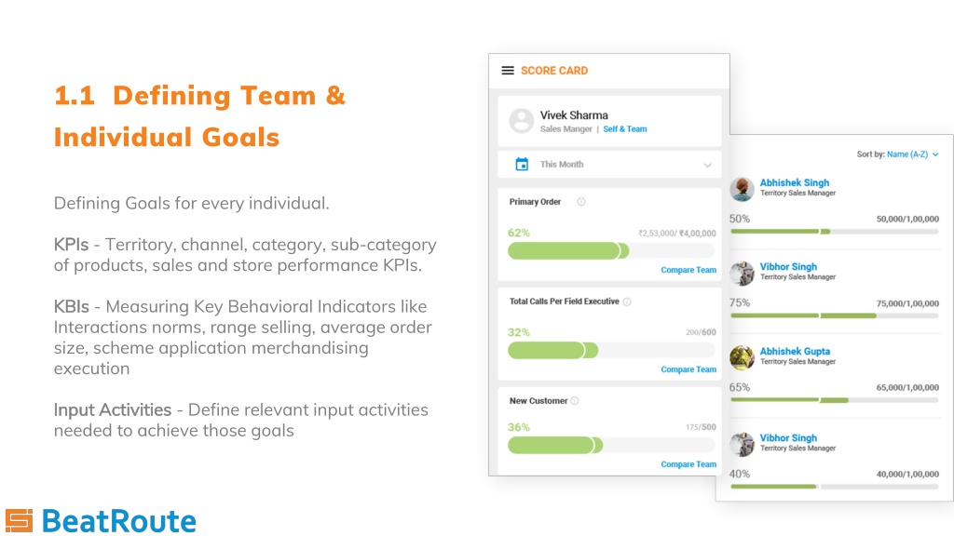This screenshot has width=954, height=536.
Task: Click the BeatRoute logo icon
Action: [x=19, y=521]
